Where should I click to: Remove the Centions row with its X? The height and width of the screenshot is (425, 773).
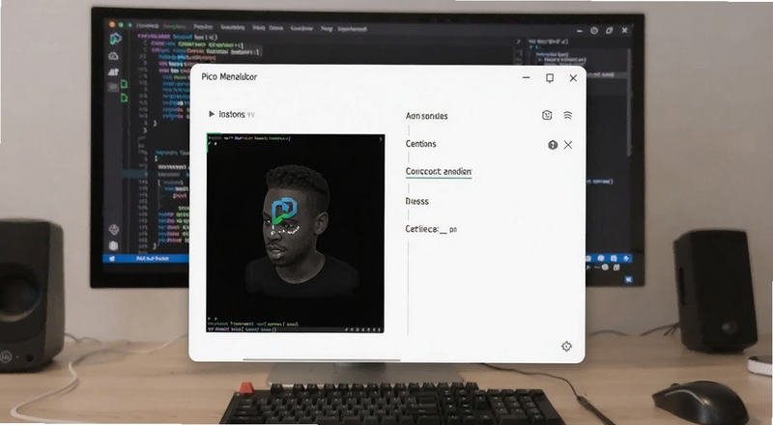(568, 145)
